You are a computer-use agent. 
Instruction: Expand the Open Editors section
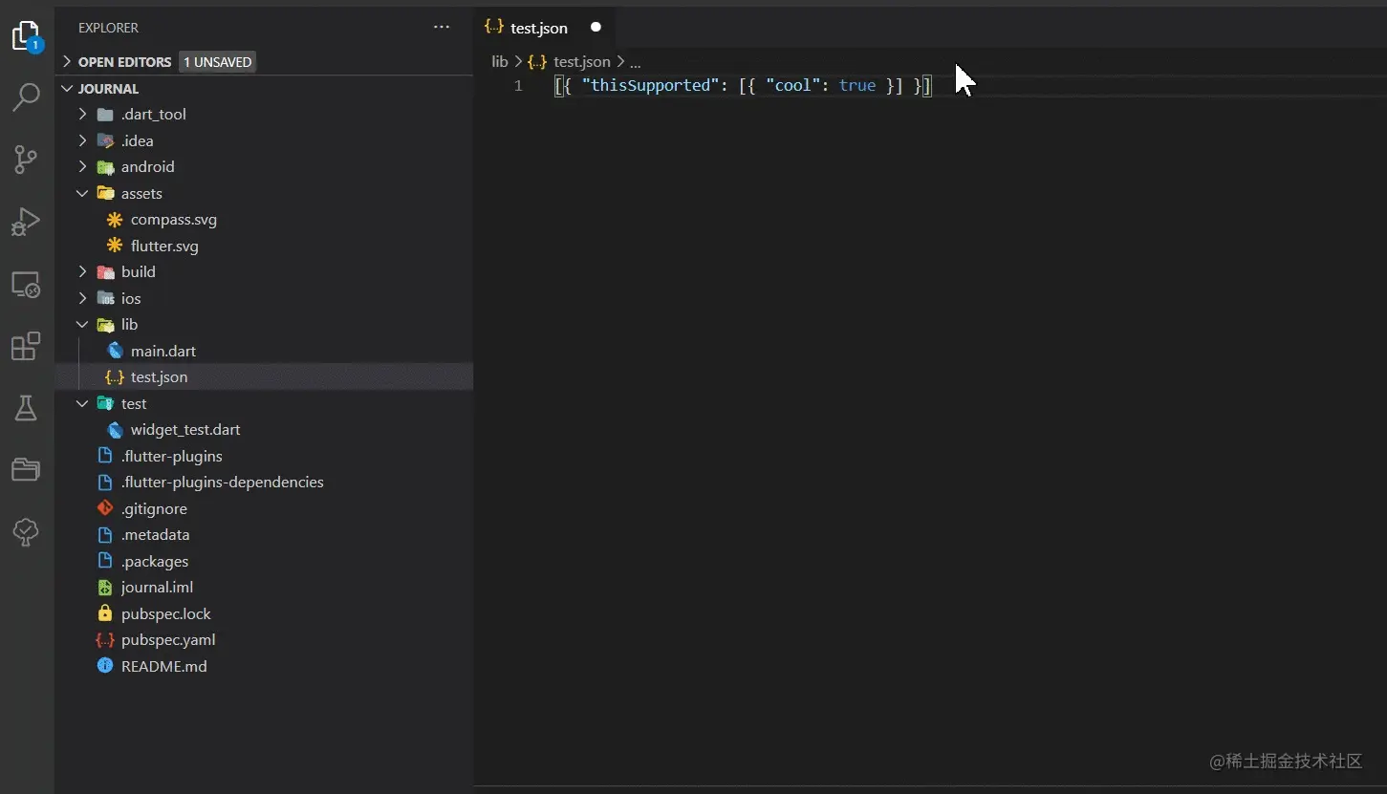(67, 62)
